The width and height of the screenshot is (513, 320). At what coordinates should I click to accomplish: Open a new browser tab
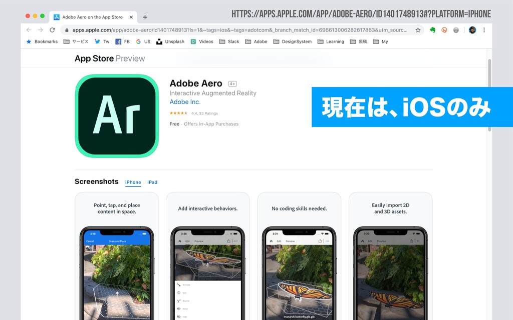[145, 17]
